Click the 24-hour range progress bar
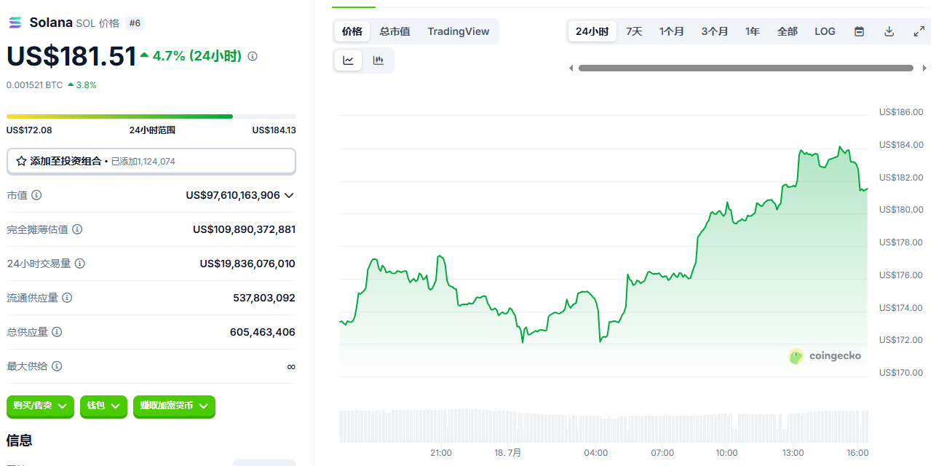The width and height of the screenshot is (936, 466). 151,116
